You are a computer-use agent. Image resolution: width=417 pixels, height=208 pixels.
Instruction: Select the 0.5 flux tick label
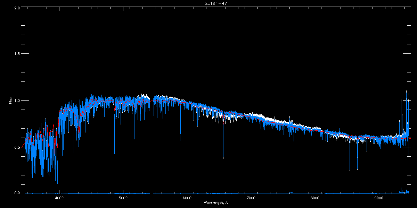[x=17, y=147]
